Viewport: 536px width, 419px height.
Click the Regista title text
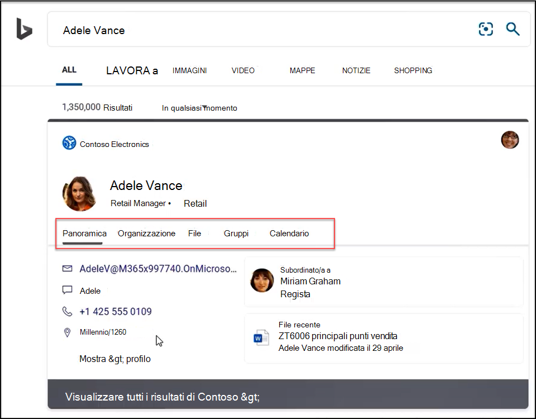pos(295,294)
